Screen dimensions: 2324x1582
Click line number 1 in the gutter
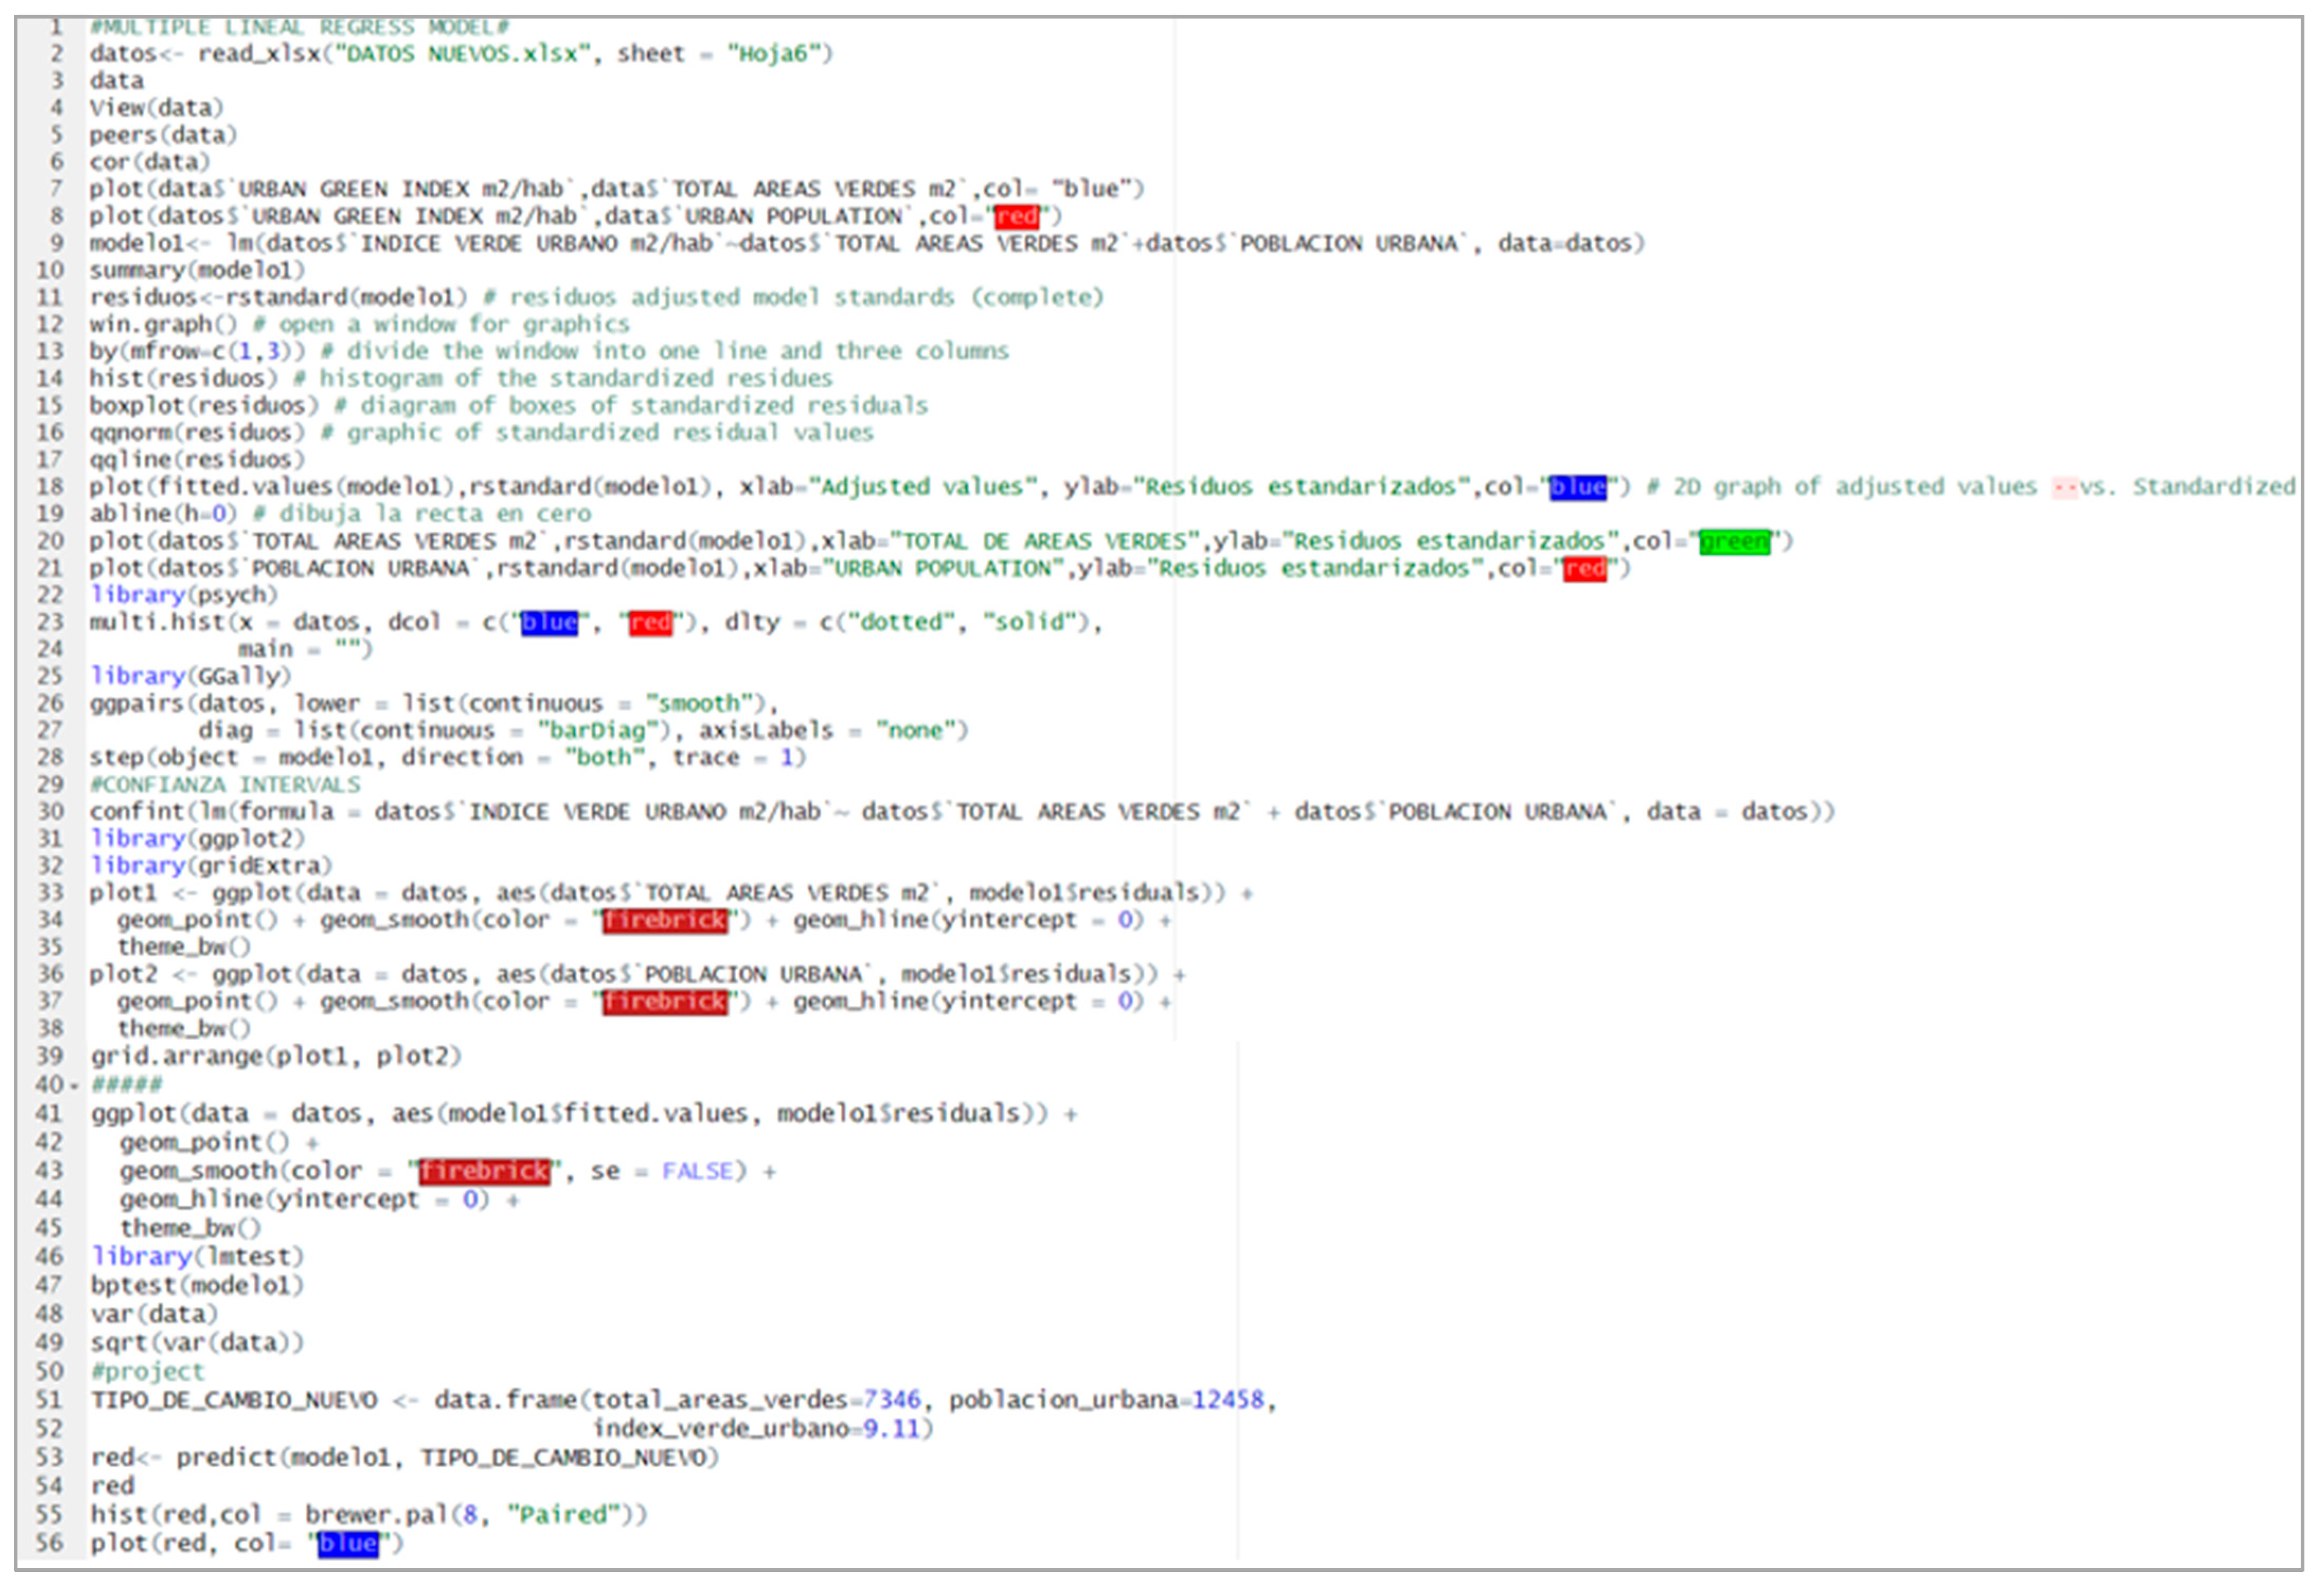pos(56,26)
